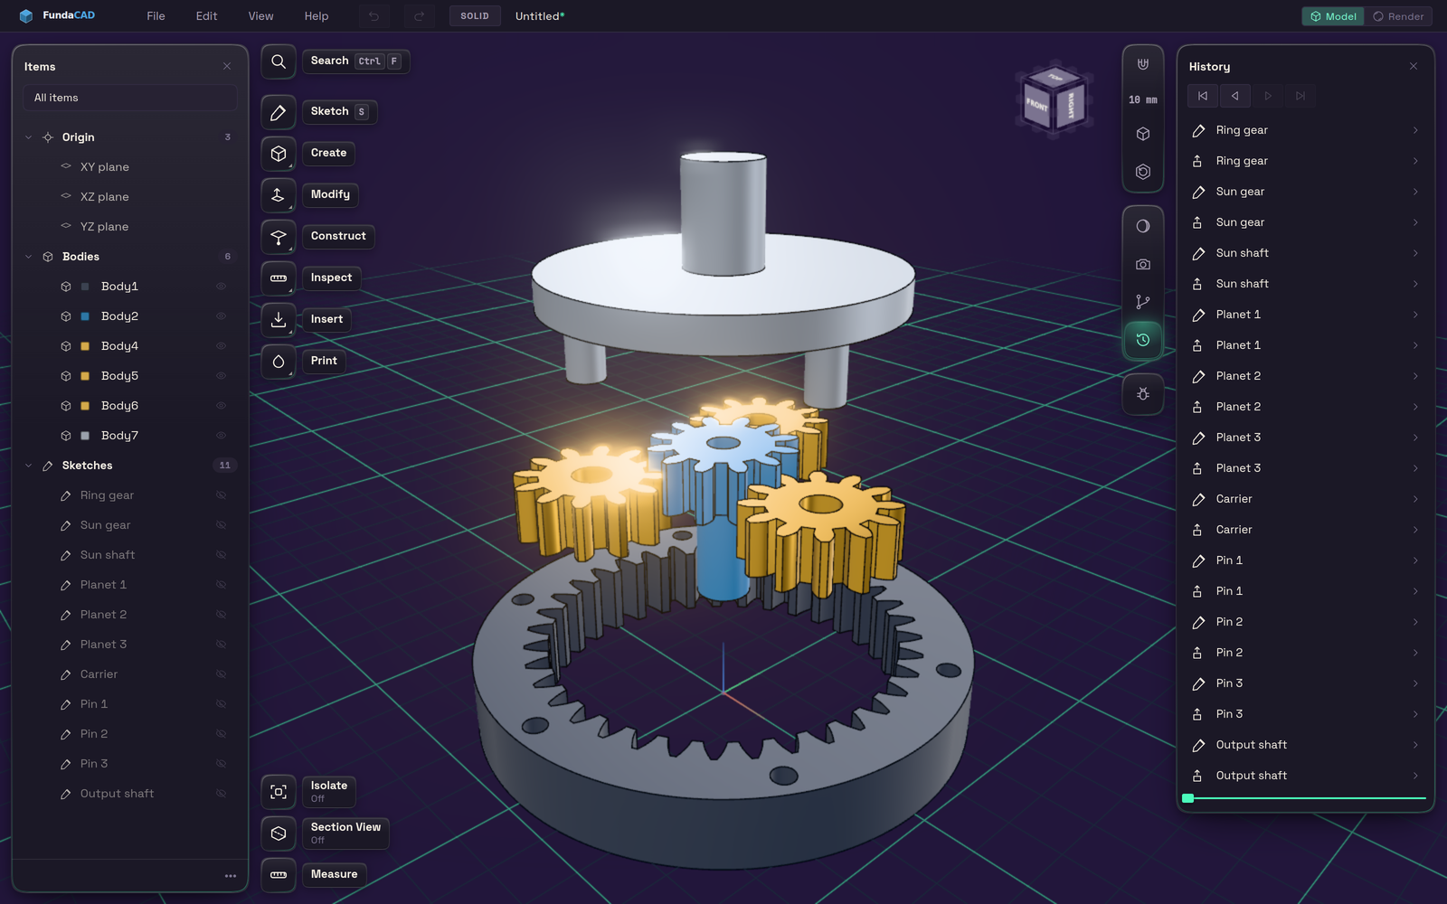
Task: Hide Body2 with its eye icon
Action: tap(221, 316)
